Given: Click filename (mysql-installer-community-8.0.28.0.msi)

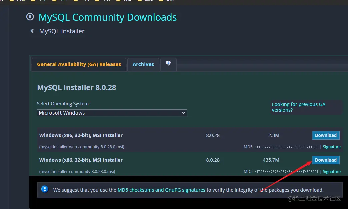Looking at the screenshot, I should [77, 172].
